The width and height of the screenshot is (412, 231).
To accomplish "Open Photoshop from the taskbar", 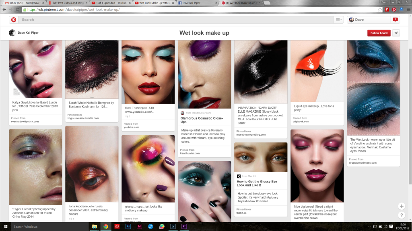I will coord(128,227).
